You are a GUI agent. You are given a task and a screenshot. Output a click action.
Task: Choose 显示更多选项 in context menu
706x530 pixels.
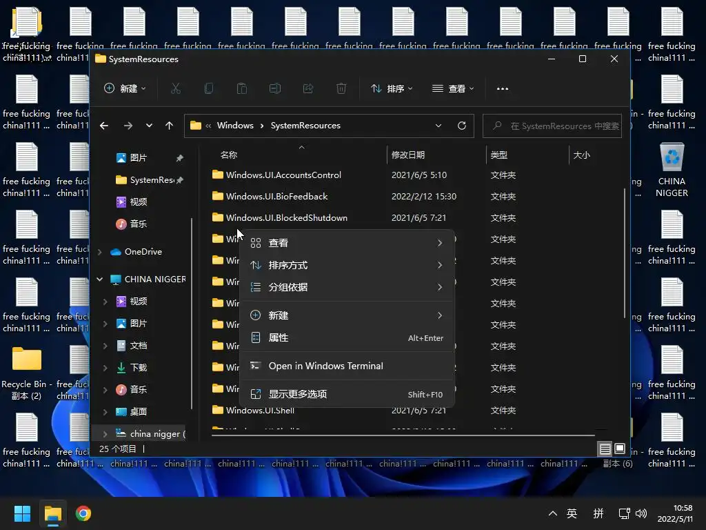[x=347, y=394]
